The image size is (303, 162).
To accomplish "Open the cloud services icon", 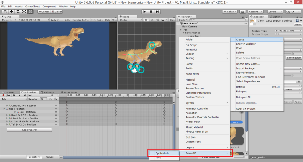I will [x=243, y=12].
